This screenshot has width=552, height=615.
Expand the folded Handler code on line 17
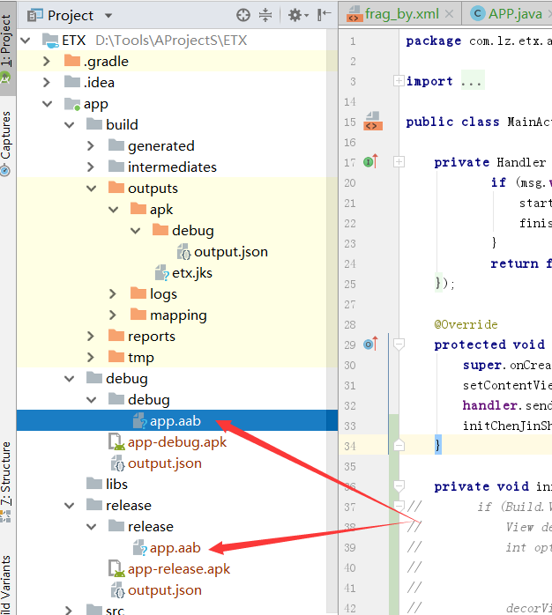pyautogui.click(x=399, y=161)
